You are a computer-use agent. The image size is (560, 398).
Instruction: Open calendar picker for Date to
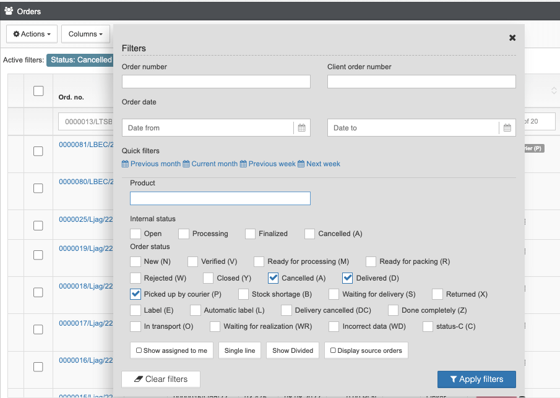pyautogui.click(x=507, y=128)
